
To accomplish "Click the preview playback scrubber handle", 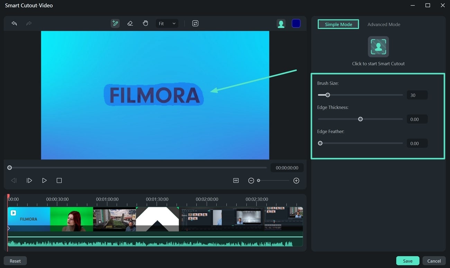I will click(10, 167).
